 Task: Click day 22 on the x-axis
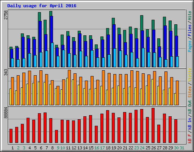[131, 148]
